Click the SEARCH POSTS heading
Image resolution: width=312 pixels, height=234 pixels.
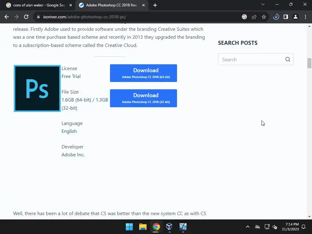[x=238, y=43]
